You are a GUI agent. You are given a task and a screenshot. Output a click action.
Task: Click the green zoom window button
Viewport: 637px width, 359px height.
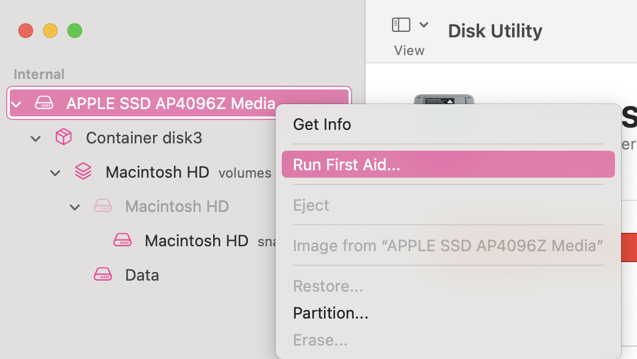point(75,31)
